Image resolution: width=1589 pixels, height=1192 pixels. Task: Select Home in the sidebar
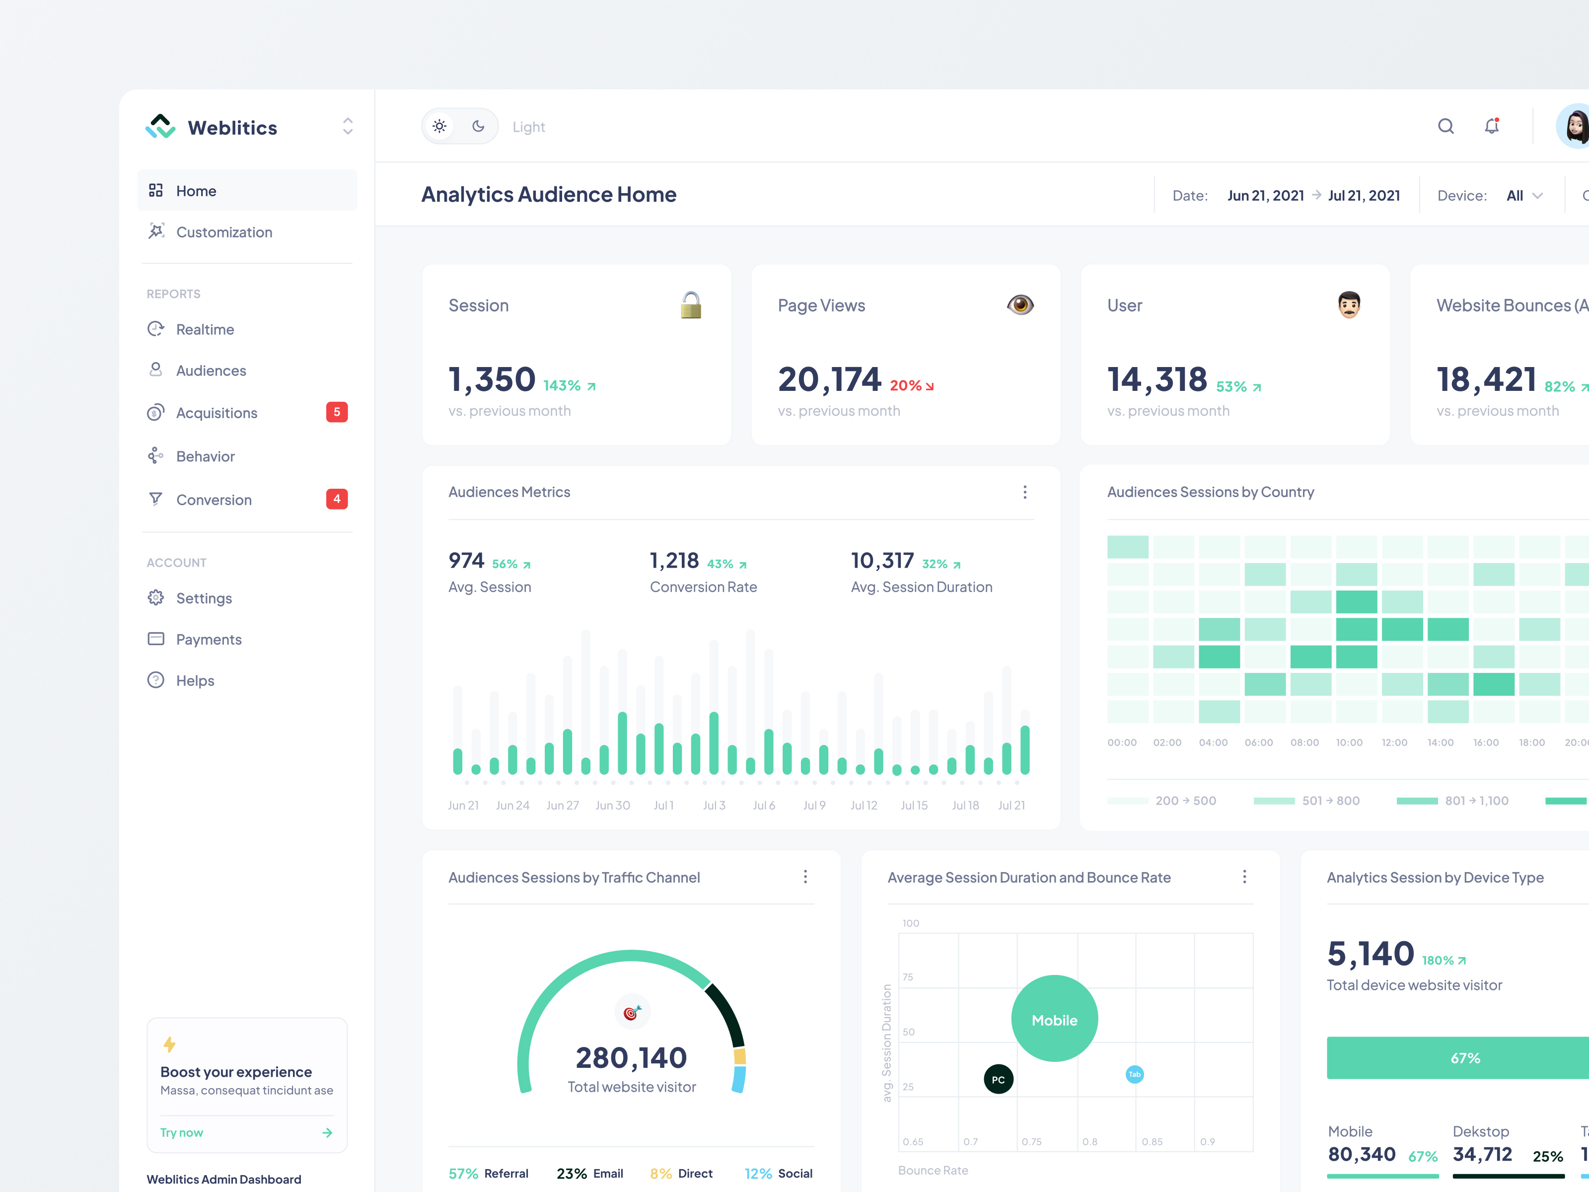(247, 190)
